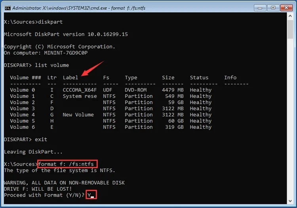Click the scrollbar down arrow
The width and height of the screenshot is (297, 208).
point(290,201)
